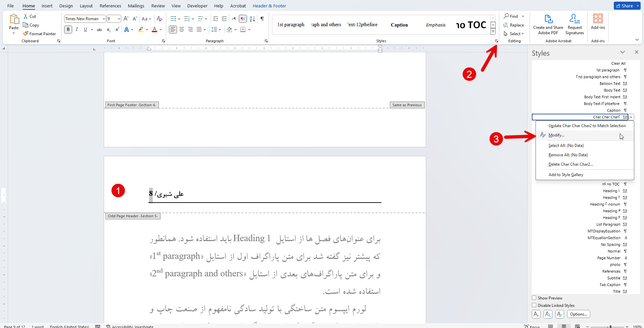
Task: Apply bullets list icon
Action: [x=173, y=19]
